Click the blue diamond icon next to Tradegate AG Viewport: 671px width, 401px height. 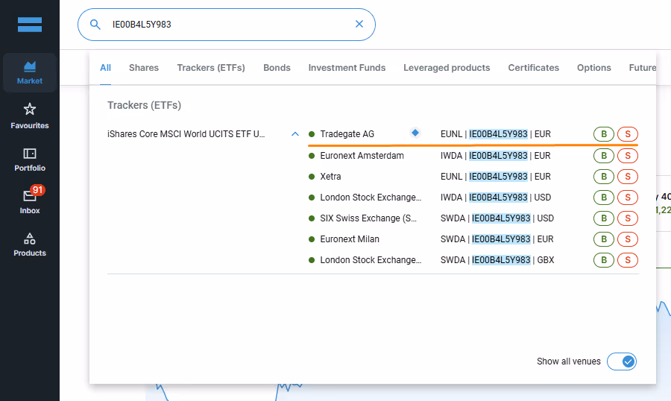click(415, 133)
